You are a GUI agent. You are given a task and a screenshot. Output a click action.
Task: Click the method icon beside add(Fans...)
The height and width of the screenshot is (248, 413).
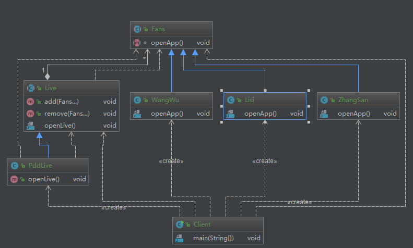[31, 101]
